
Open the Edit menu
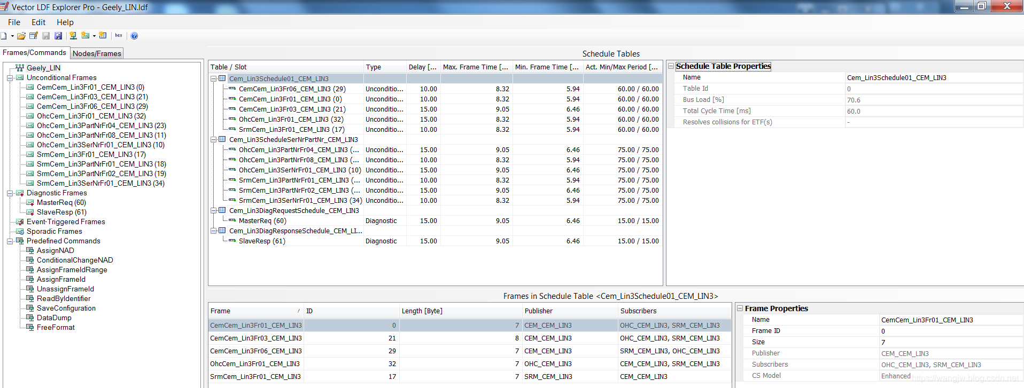38,22
